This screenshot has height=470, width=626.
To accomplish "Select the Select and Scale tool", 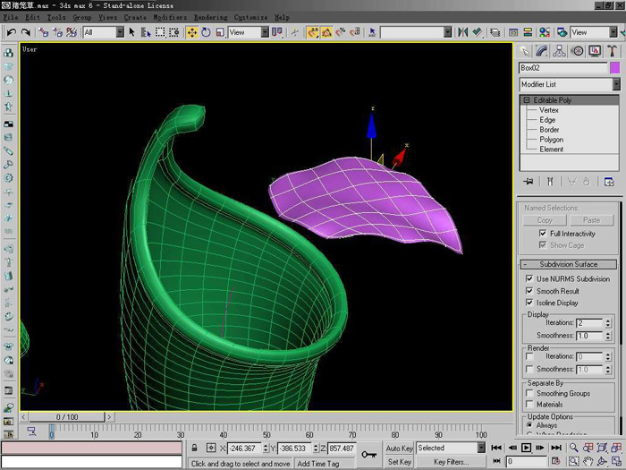I will click(x=220, y=32).
